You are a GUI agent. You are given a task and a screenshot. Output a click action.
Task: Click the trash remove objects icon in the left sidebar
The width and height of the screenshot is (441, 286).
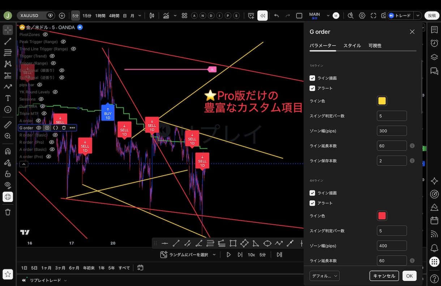8,212
